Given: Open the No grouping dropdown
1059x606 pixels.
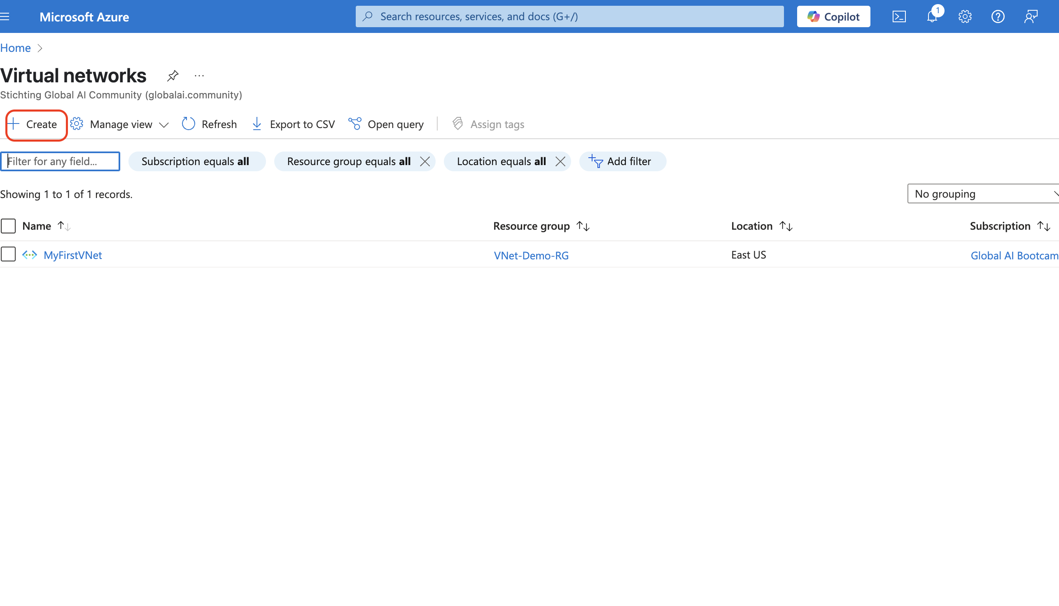Looking at the screenshot, I should click(x=983, y=193).
